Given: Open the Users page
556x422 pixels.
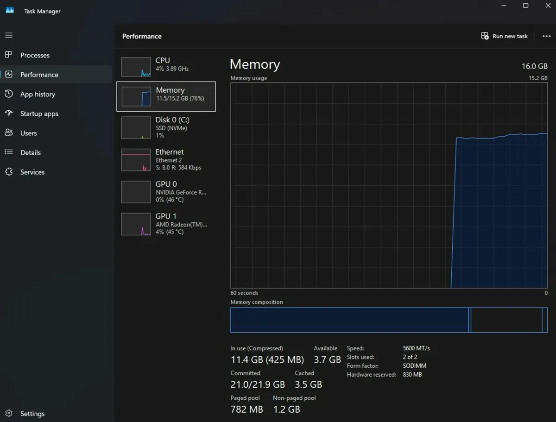Looking at the screenshot, I should [28, 133].
